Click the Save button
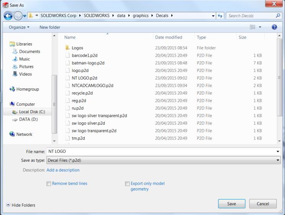Screen dimensions: 285x215 (231, 204)
